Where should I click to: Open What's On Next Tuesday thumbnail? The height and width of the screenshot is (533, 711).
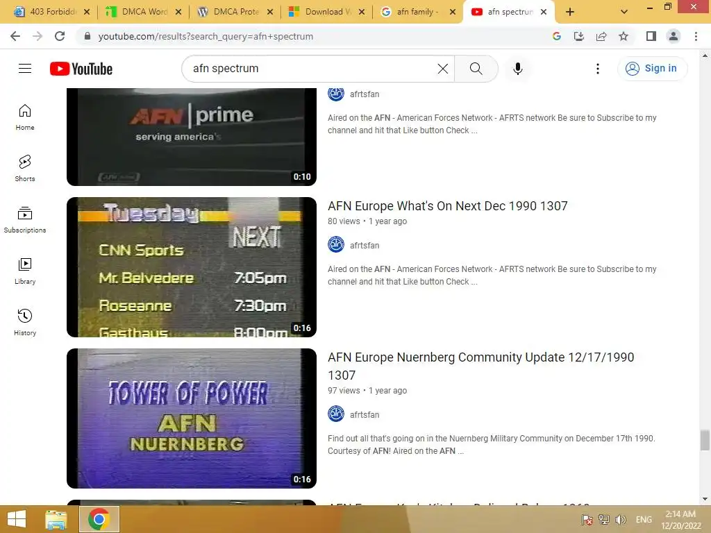[x=192, y=267]
